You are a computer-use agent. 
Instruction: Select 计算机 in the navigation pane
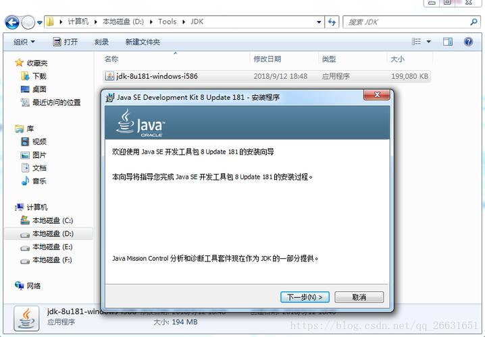[31, 207]
